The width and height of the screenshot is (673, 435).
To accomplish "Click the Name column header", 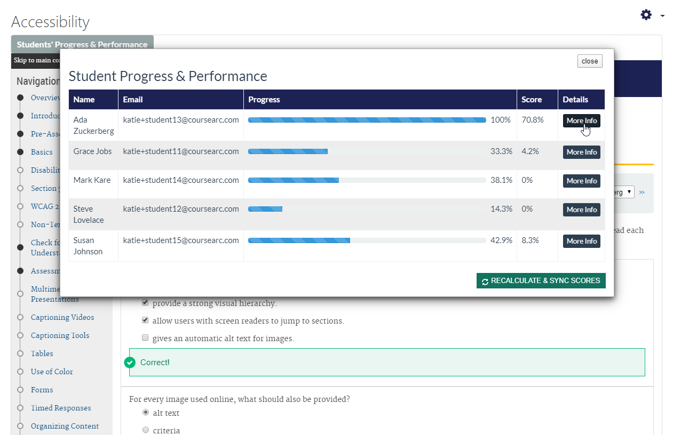I will click(x=93, y=100).
